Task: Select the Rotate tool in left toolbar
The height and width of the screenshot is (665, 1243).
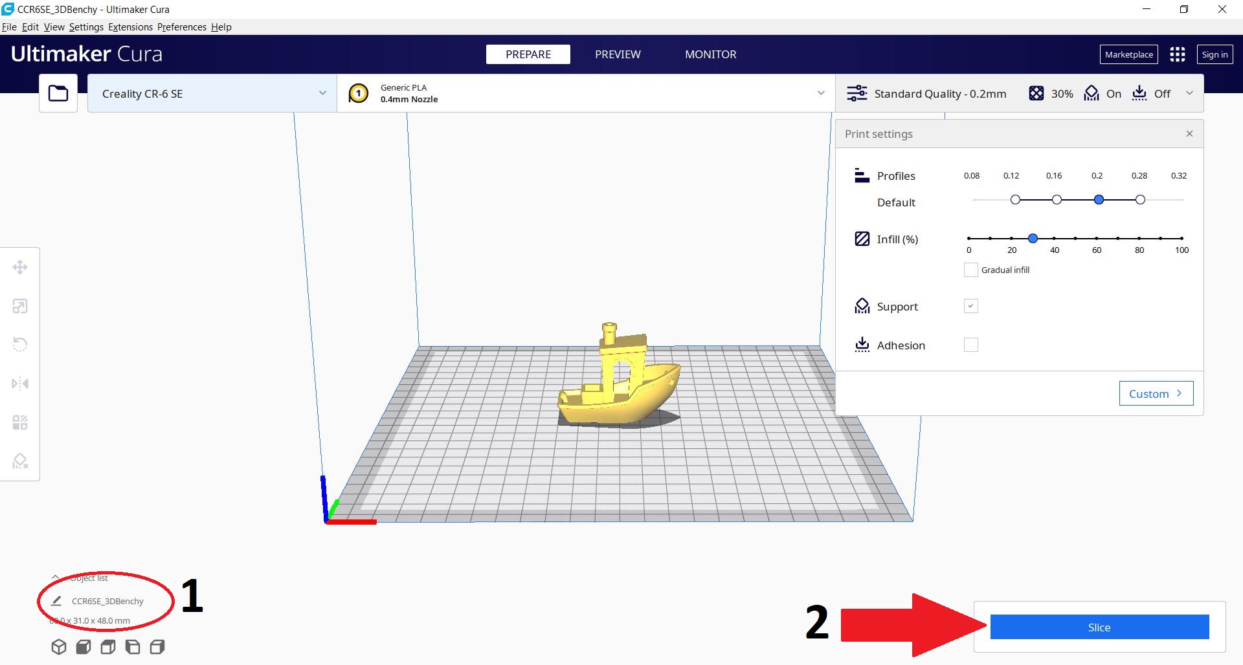Action: (20, 344)
